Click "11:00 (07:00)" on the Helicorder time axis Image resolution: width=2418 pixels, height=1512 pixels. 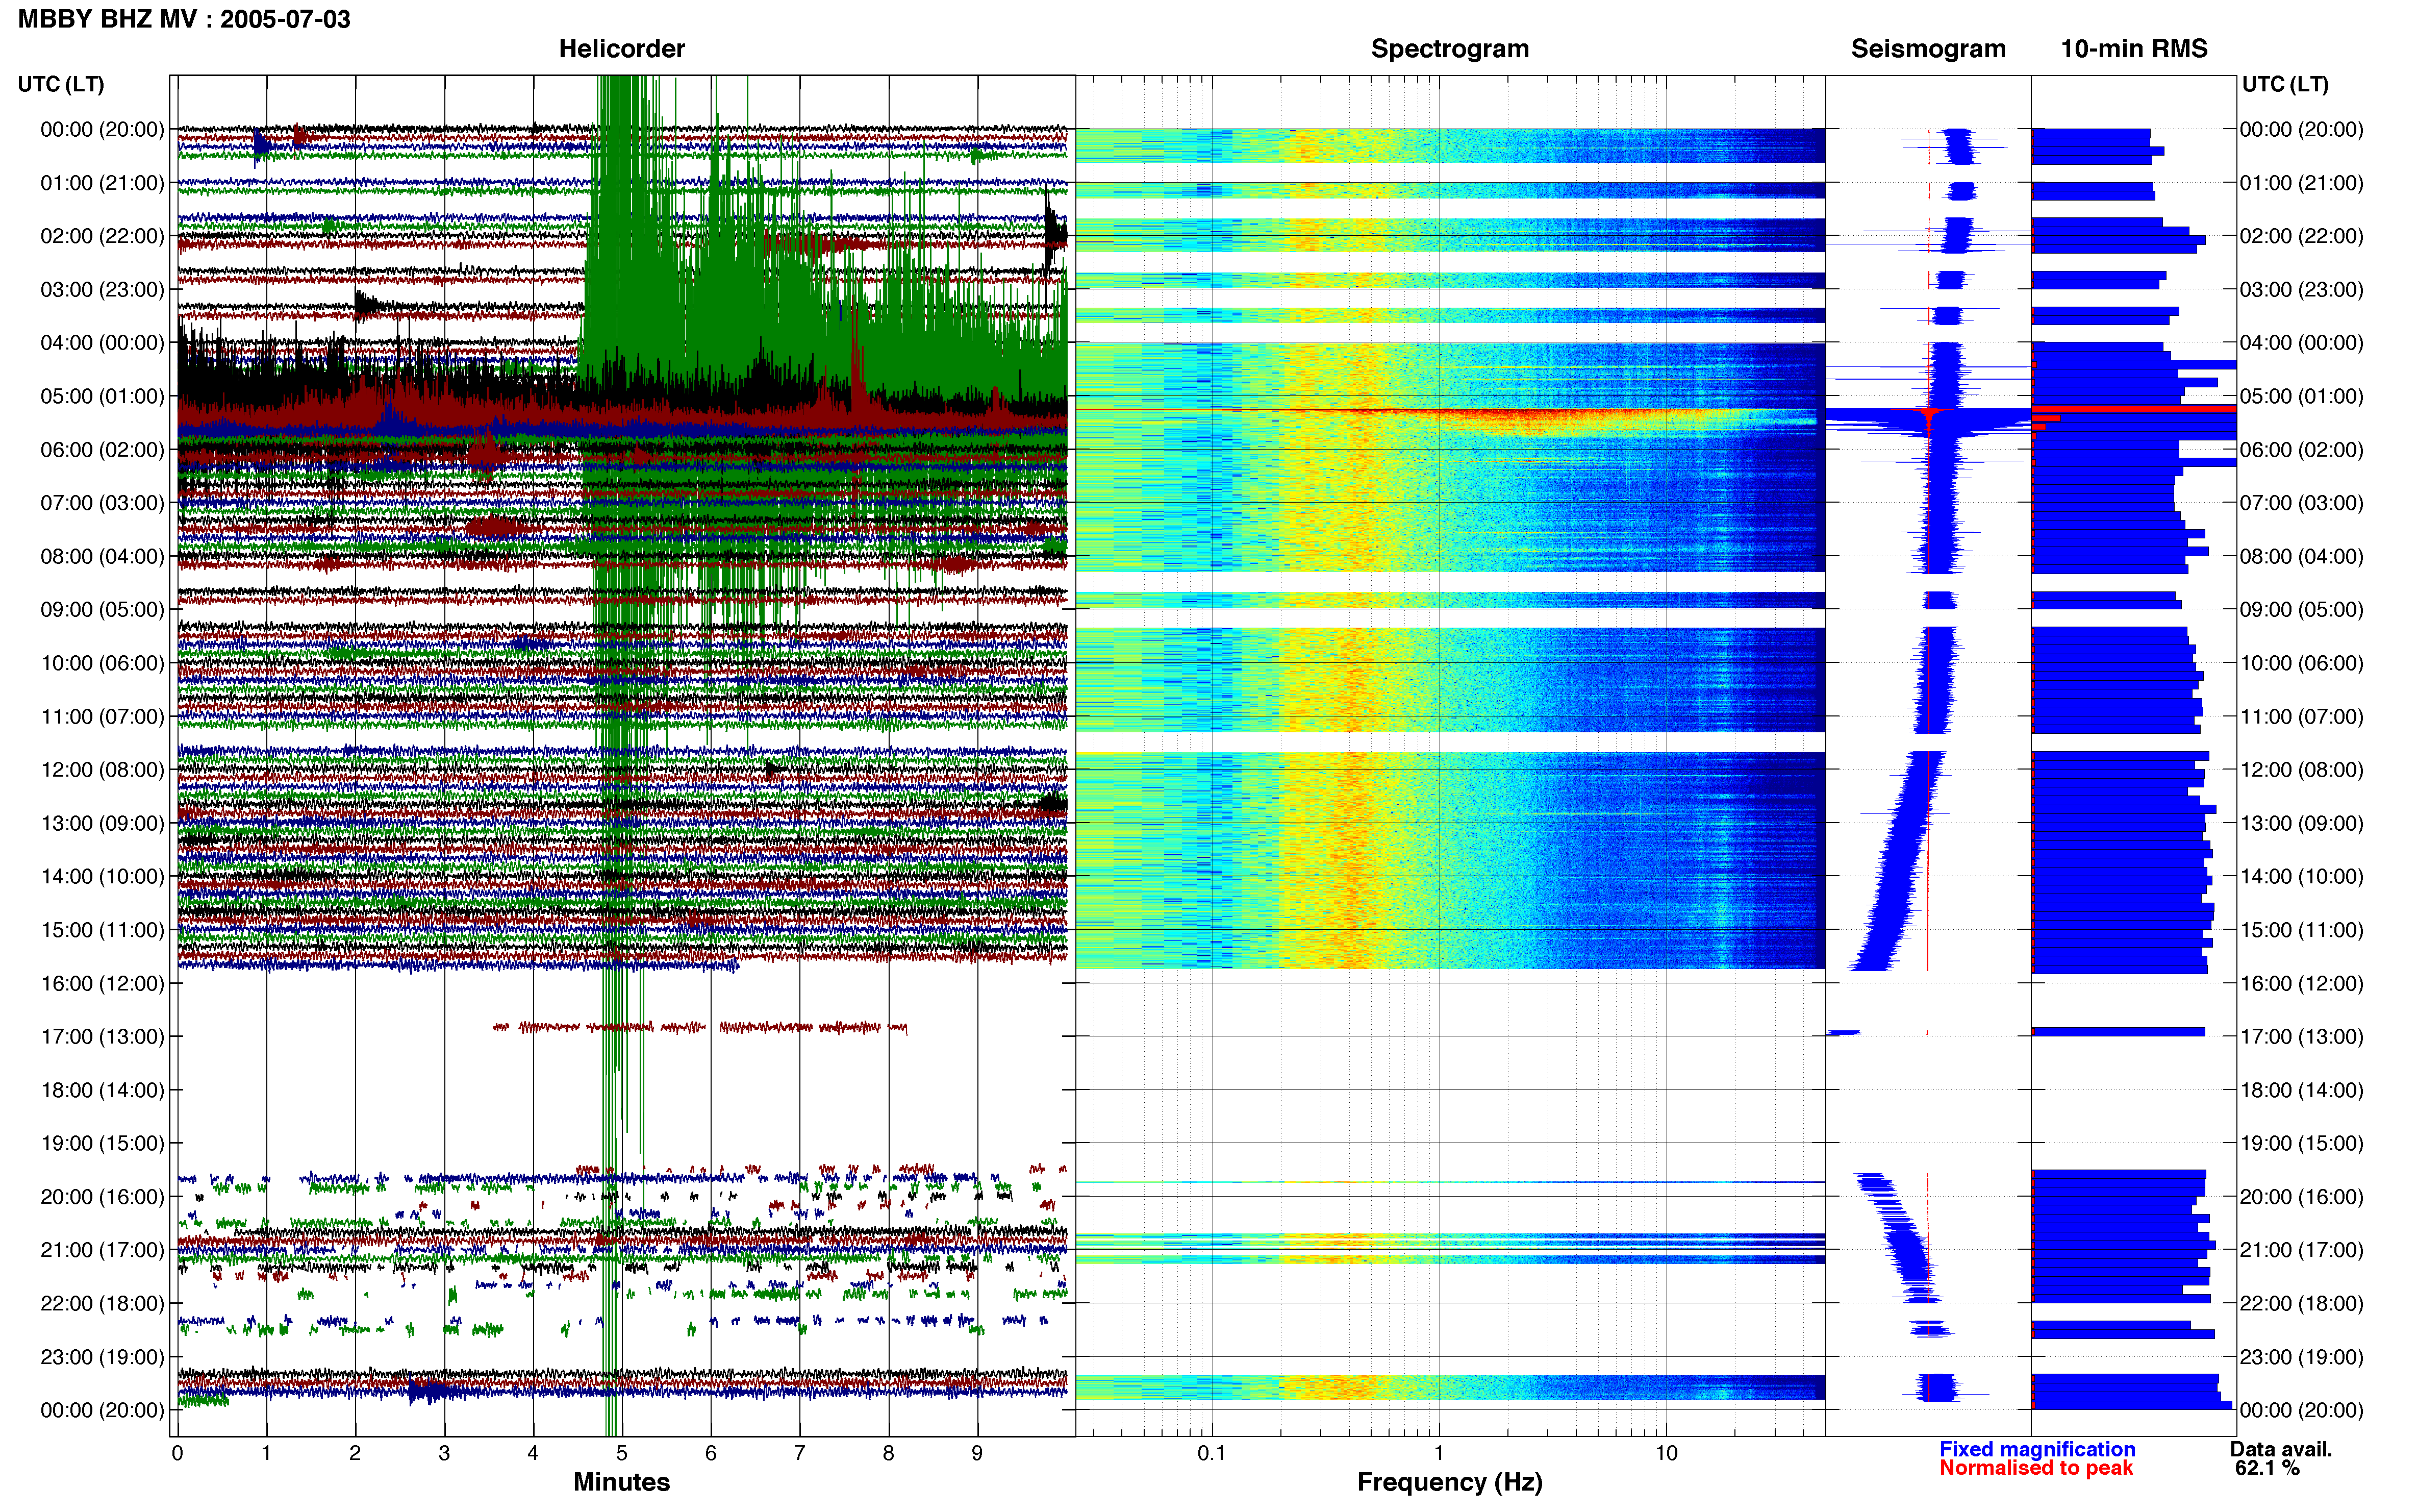pyautogui.click(x=102, y=716)
